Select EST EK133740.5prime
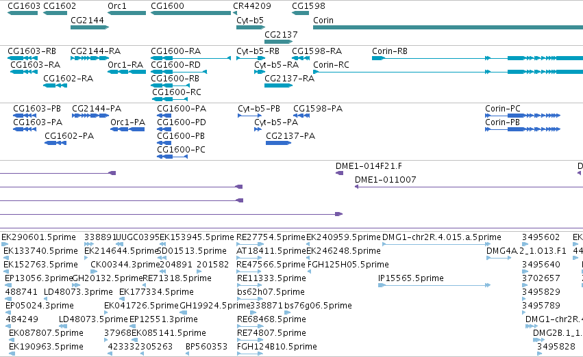 tap(6, 258)
